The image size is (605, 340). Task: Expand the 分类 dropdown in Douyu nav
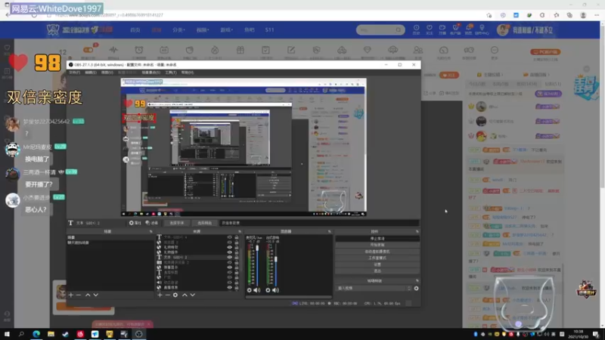click(178, 29)
